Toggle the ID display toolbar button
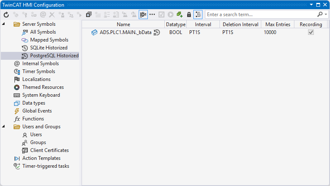Screen dimensions: 330x186 pos(143,15)
